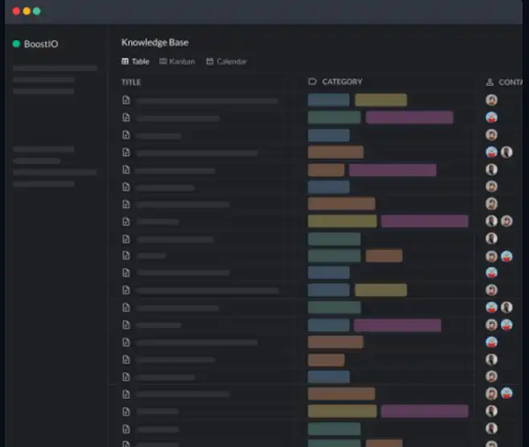Click the tag icon beside CATEGORY
Viewport: 529px width, 447px height.
pos(313,81)
